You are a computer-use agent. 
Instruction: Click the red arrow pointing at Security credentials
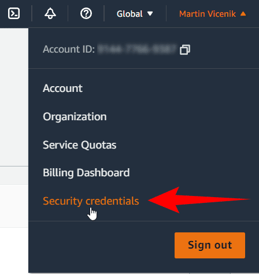click(199, 200)
